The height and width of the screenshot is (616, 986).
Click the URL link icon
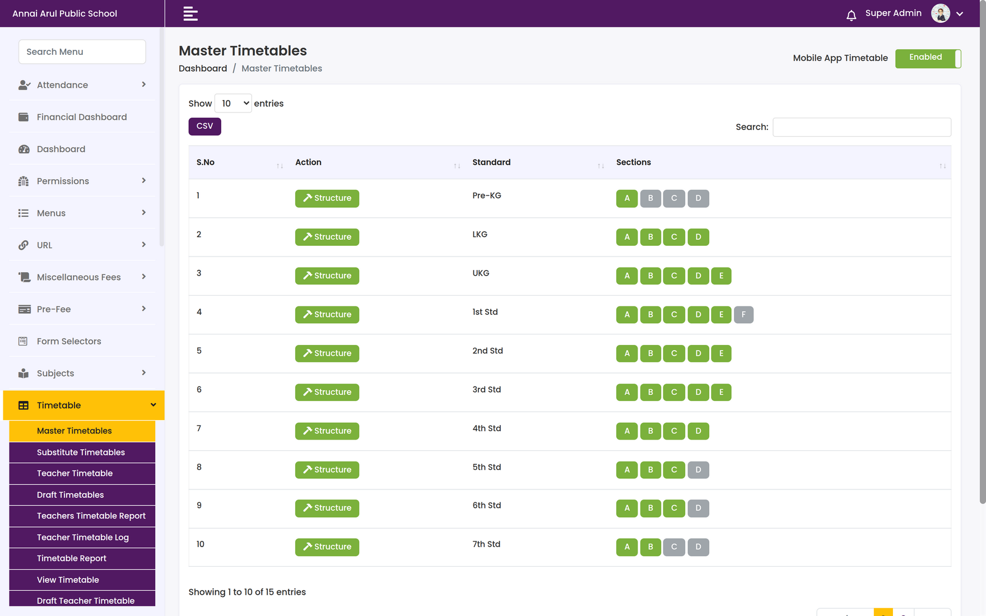tap(24, 245)
